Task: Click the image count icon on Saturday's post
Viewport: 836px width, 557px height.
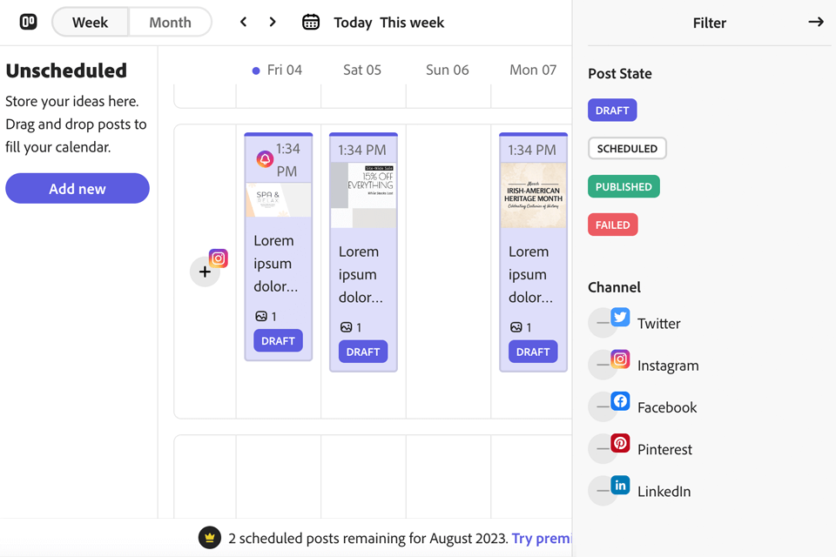Action: (x=347, y=327)
